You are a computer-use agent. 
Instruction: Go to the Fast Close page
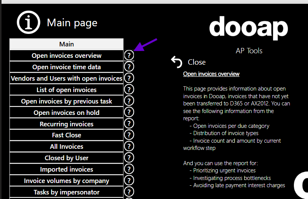(x=67, y=135)
